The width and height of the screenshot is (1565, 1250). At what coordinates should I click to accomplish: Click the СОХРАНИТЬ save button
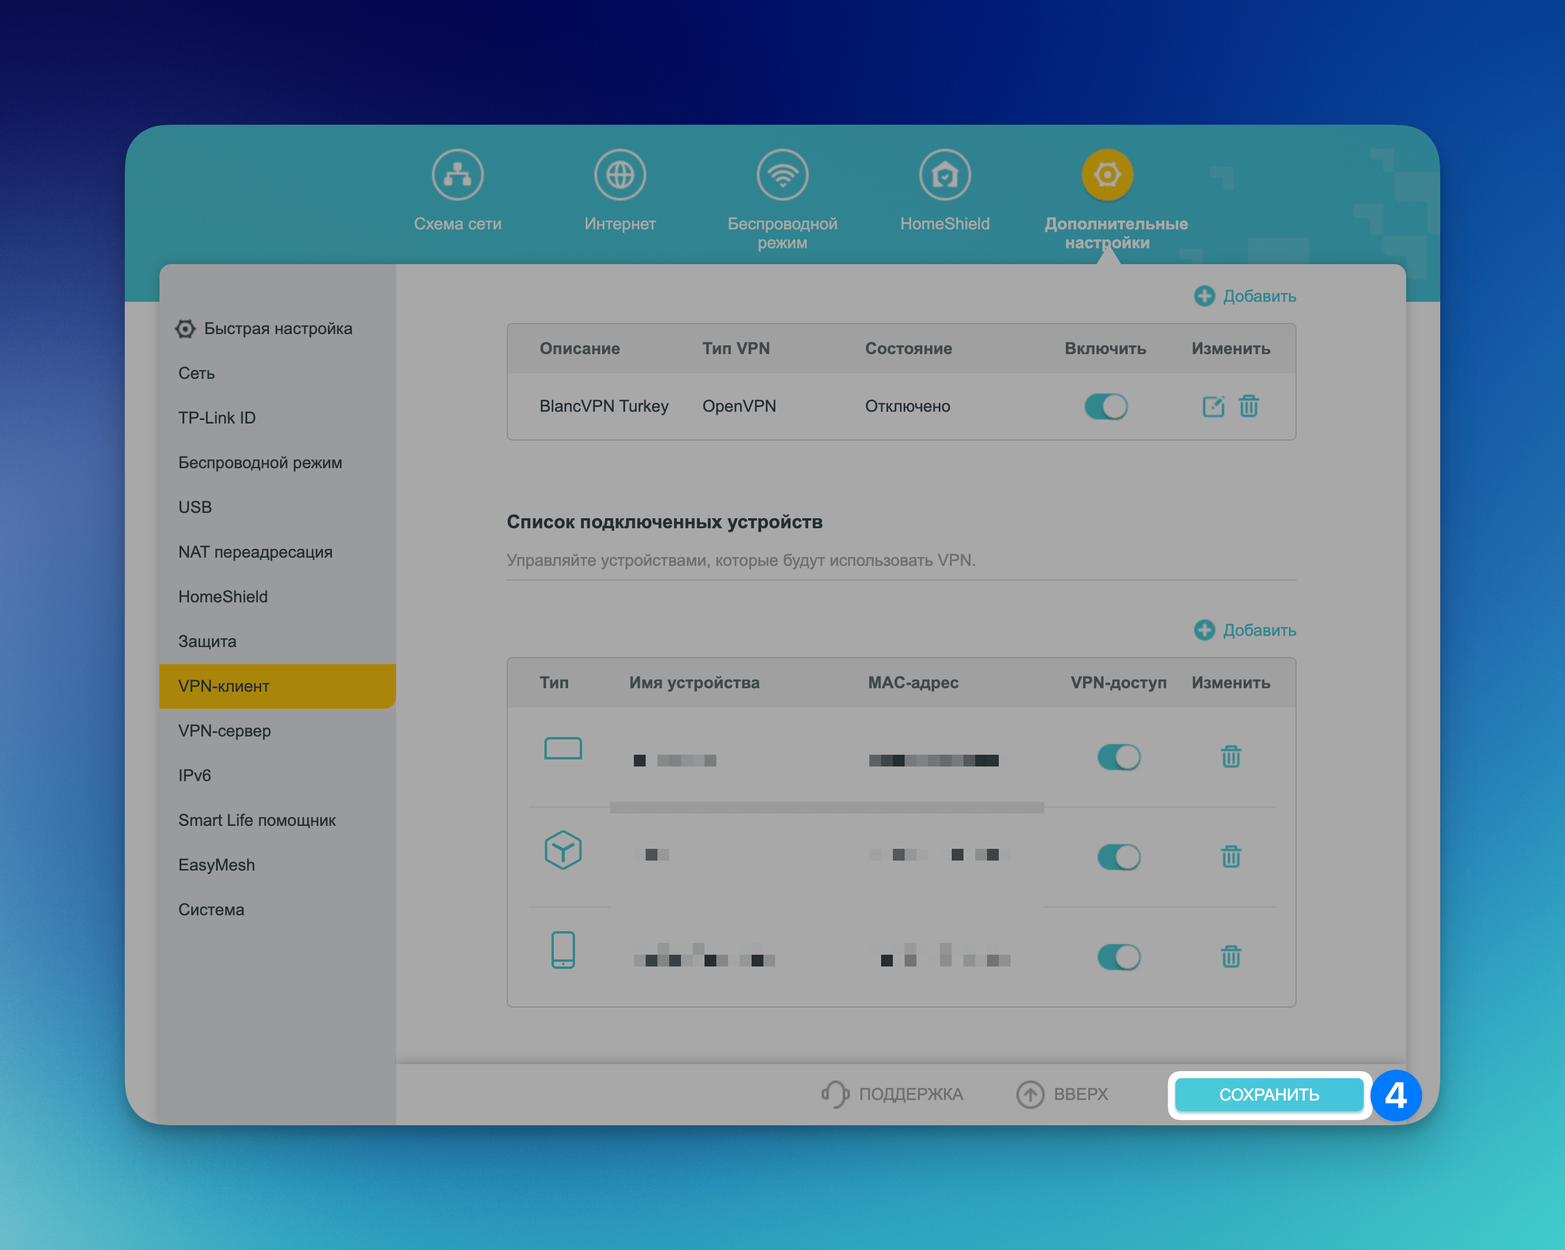coord(1268,1094)
